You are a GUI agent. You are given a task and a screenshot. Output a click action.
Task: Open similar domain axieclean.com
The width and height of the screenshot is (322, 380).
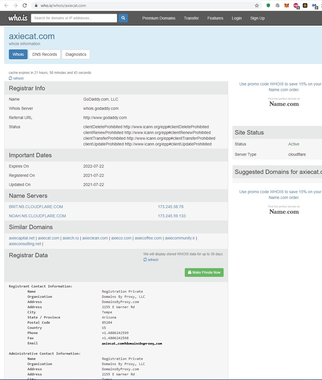coord(95,238)
